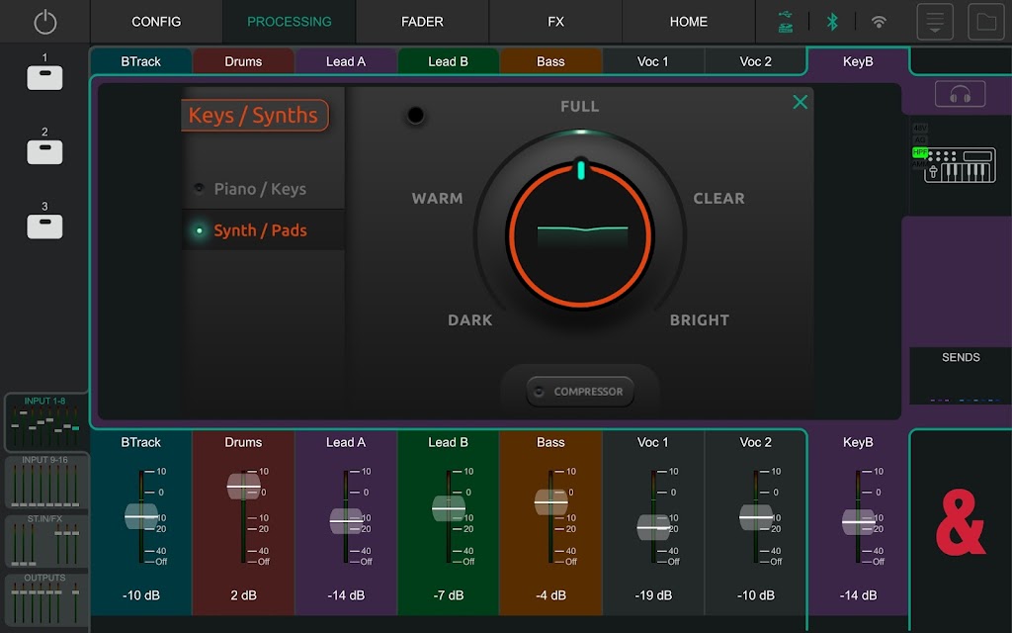Screen dimensions: 1012x633
Task: Expand the SENDS section
Action: coord(960,358)
